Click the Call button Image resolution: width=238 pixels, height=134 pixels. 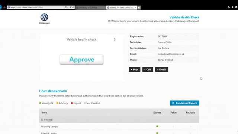pyautogui.click(x=148, y=70)
